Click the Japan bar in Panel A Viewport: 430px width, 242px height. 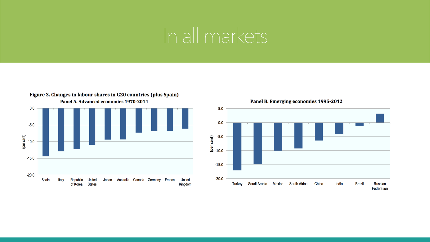107,124
